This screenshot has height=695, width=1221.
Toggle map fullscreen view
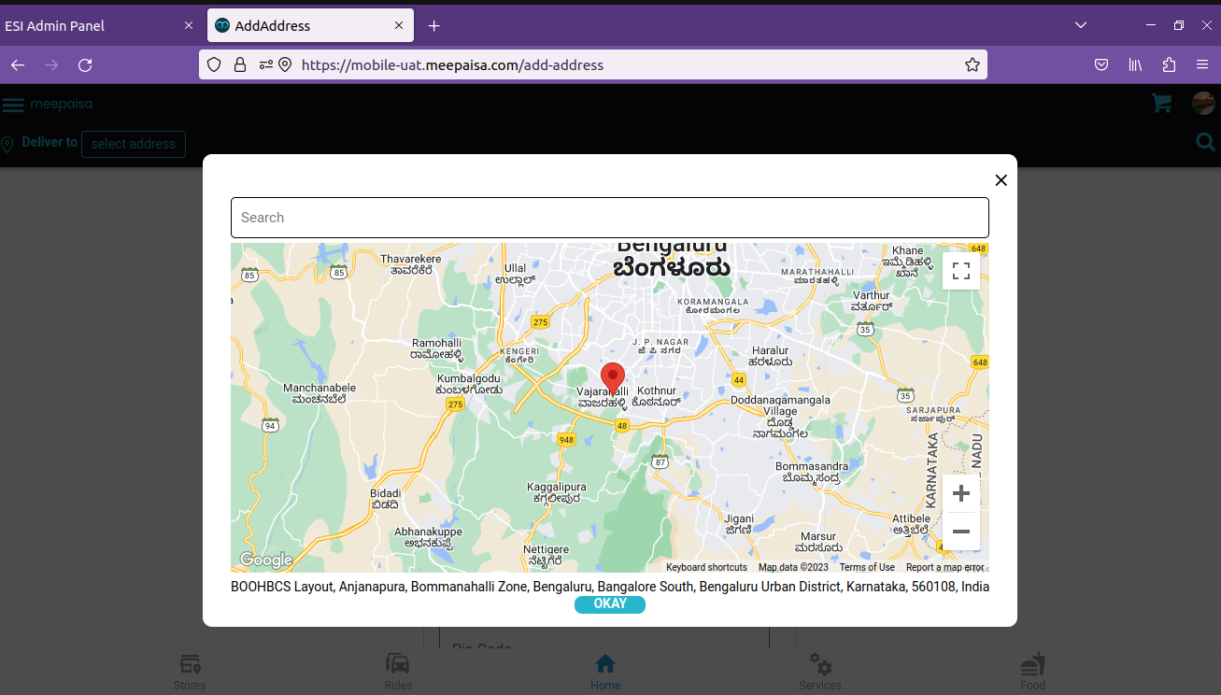[961, 271]
